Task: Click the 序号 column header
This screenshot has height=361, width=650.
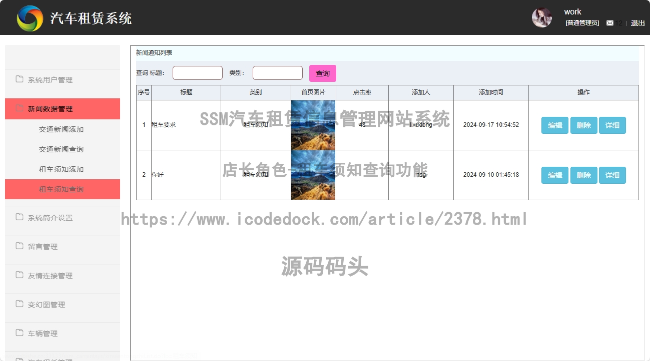Action: [144, 92]
